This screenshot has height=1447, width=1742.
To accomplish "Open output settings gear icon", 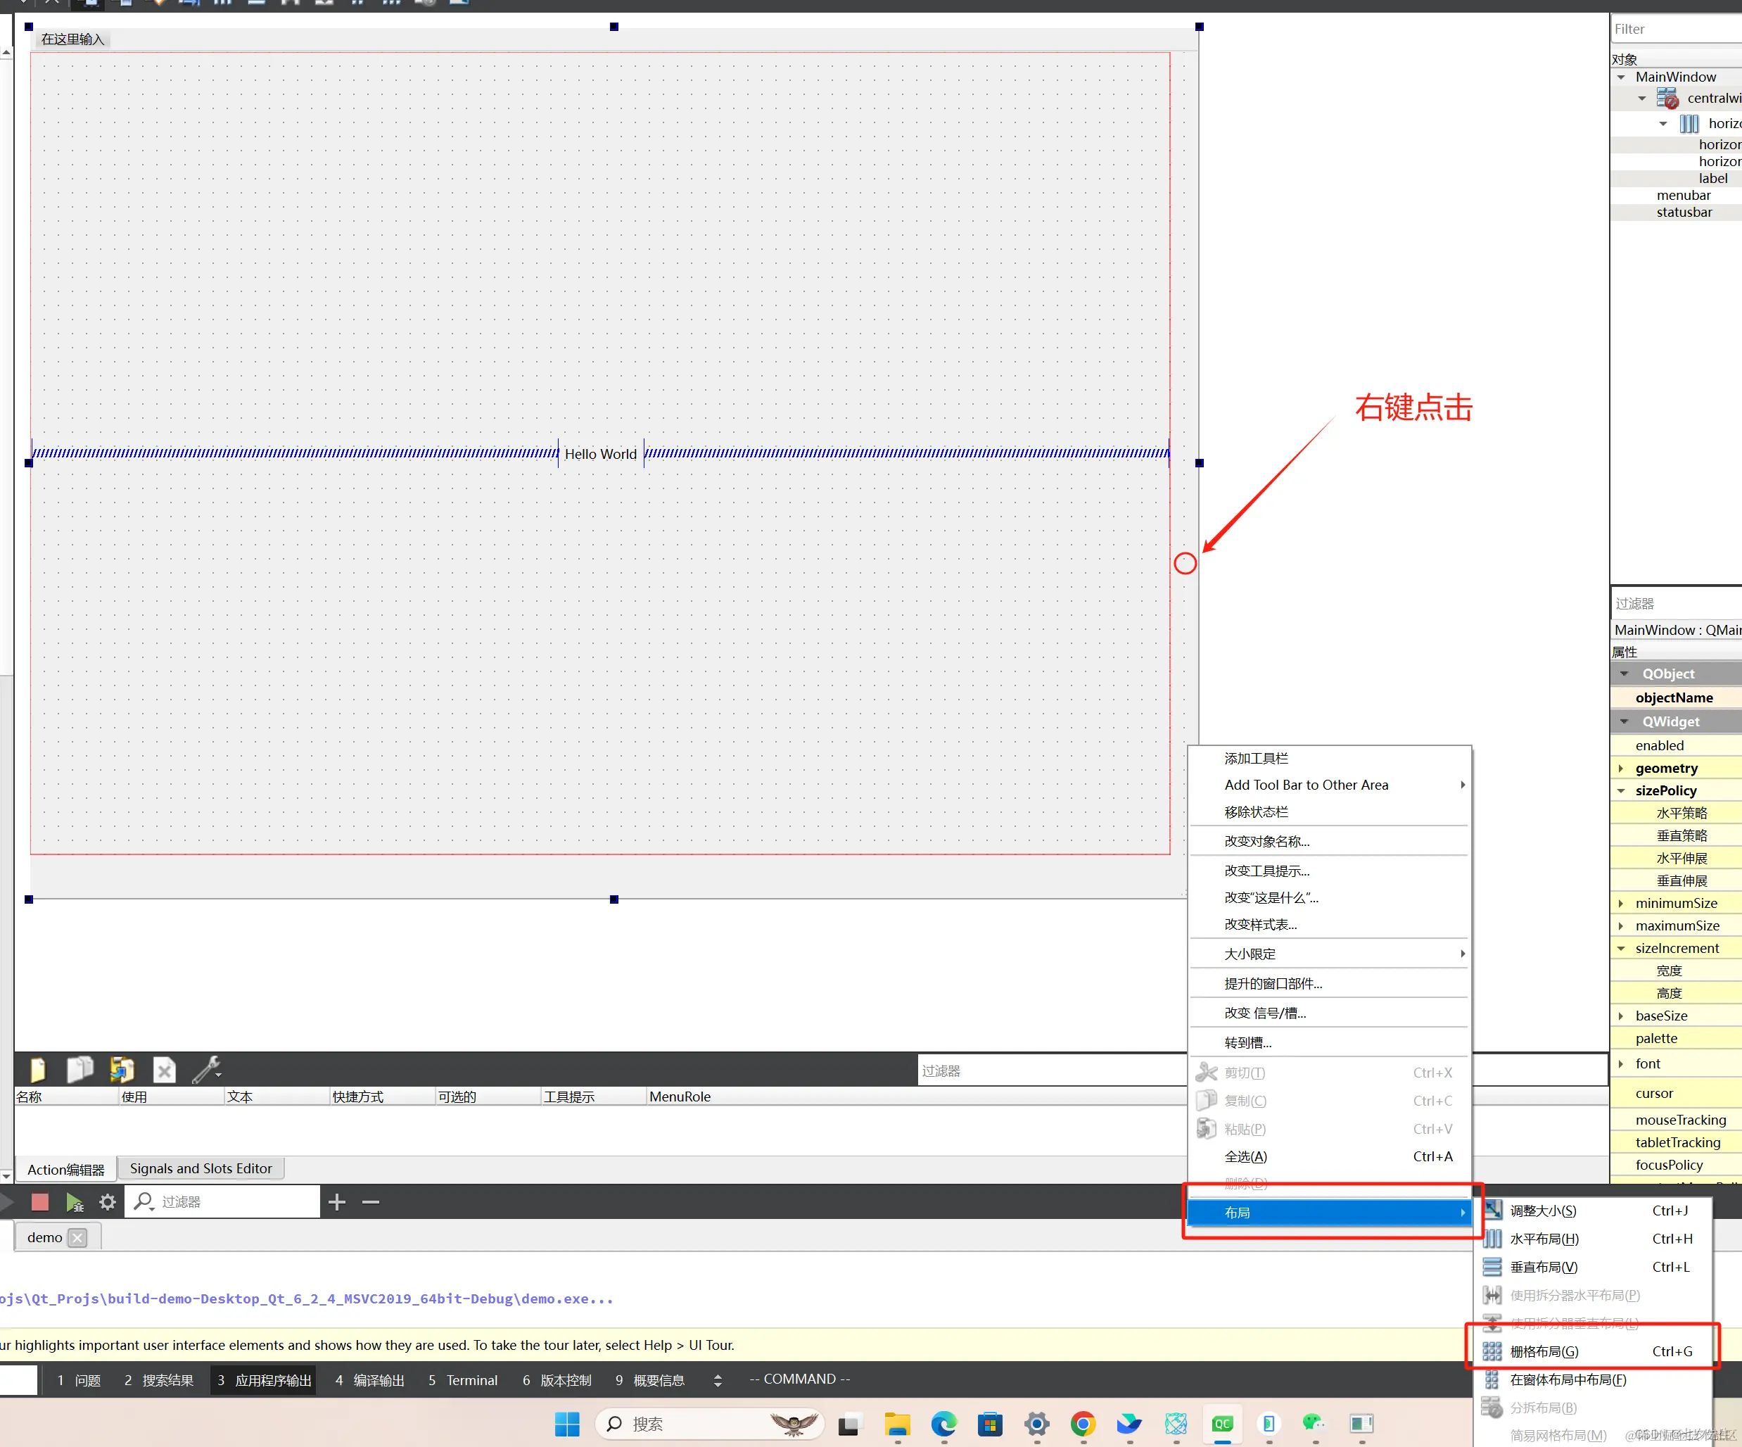I will [x=108, y=1202].
